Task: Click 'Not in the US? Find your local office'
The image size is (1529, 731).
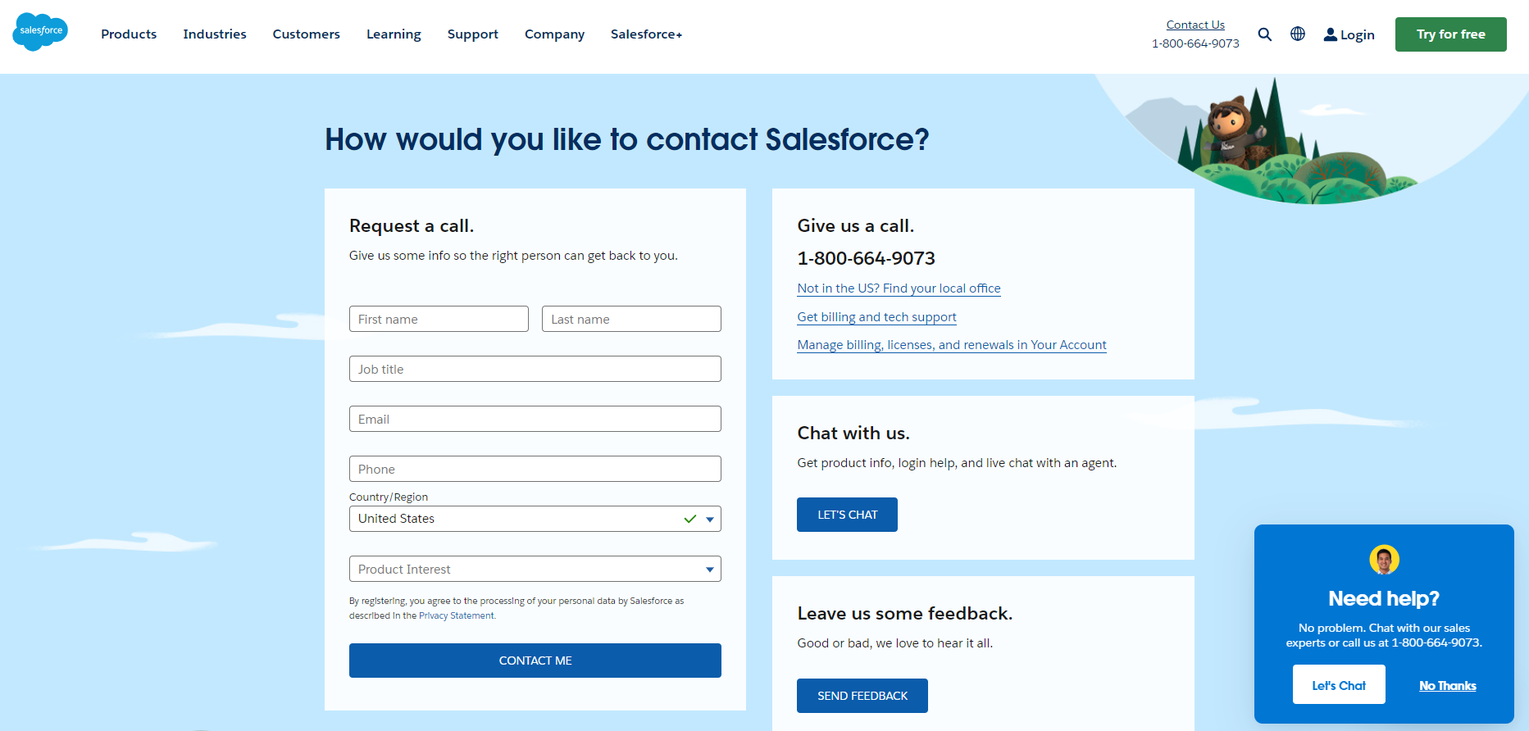Action: click(899, 288)
